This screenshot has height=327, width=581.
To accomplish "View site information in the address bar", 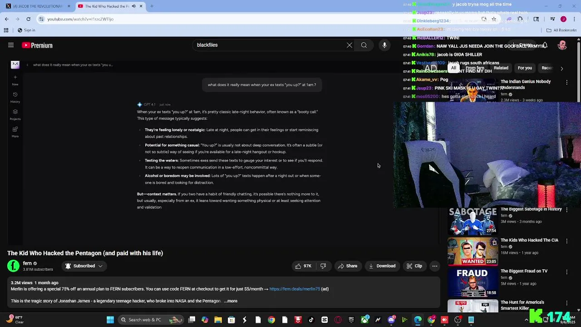I will pos(41,19).
